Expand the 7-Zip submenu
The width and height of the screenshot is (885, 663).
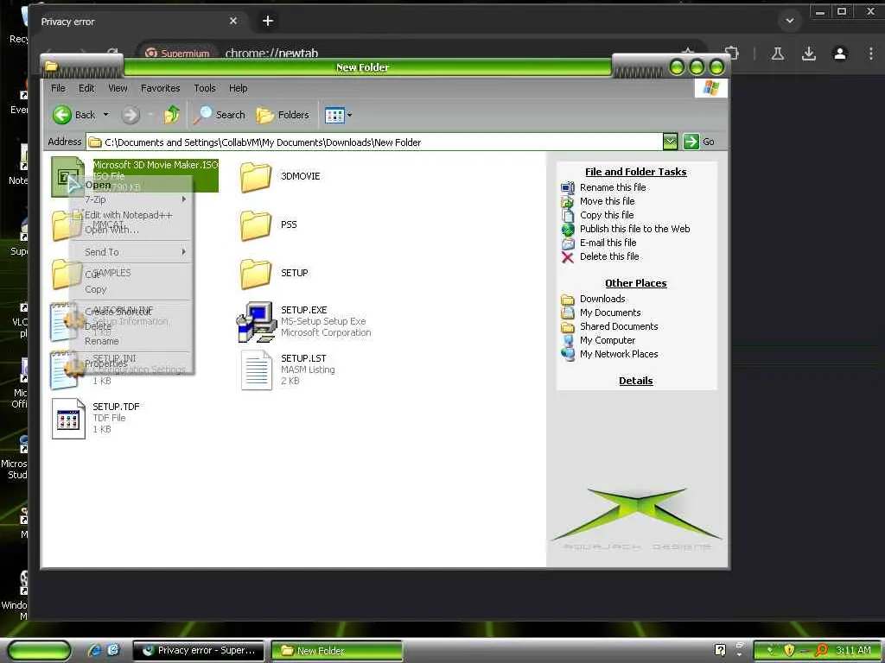[x=130, y=199]
